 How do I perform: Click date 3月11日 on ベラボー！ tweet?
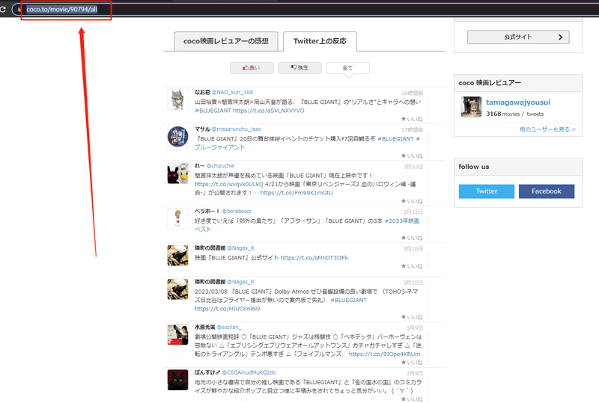click(x=413, y=212)
